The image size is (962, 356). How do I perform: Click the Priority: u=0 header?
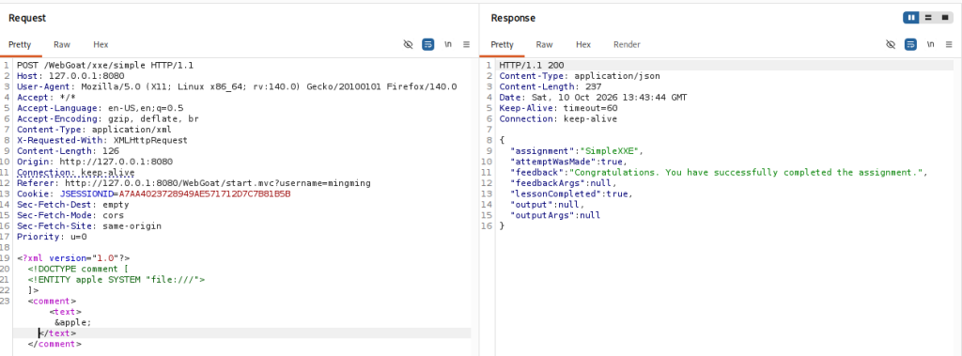point(52,237)
